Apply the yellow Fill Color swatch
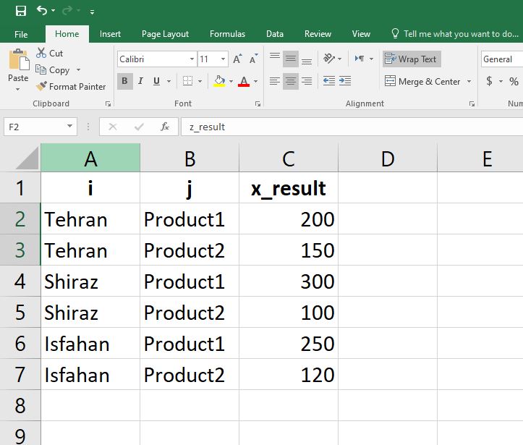This screenshot has height=445, width=523. click(x=219, y=81)
